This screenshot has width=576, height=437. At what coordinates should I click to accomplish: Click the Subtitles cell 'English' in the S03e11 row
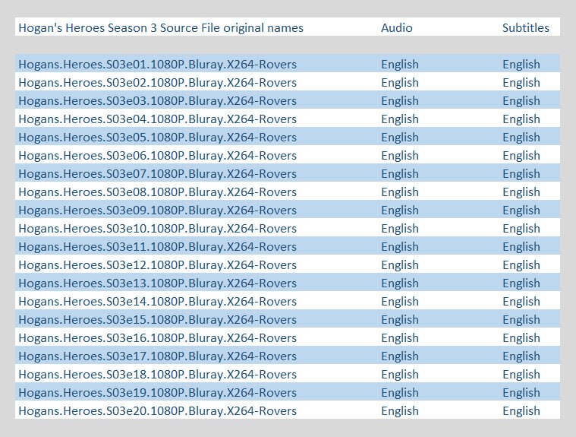point(521,247)
